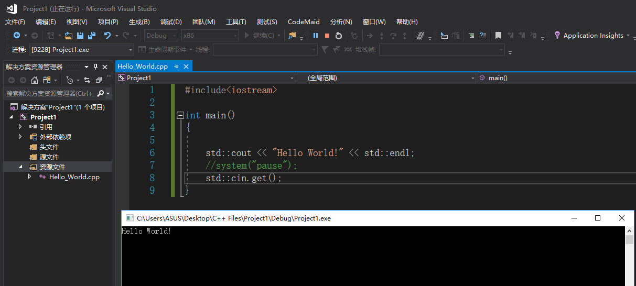Image resolution: width=636 pixels, height=286 pixels.
Task: Collapse main() using the minus outline box
Action: [x=180, y=115]
